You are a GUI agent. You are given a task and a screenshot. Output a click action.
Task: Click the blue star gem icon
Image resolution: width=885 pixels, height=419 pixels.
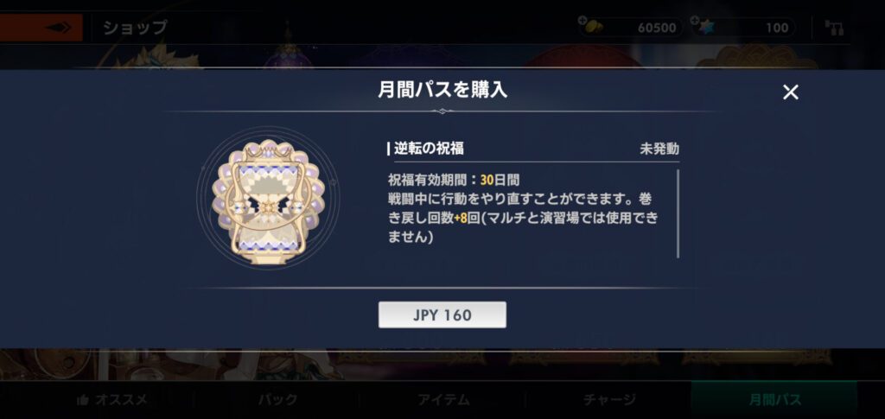tap(706, 27)
